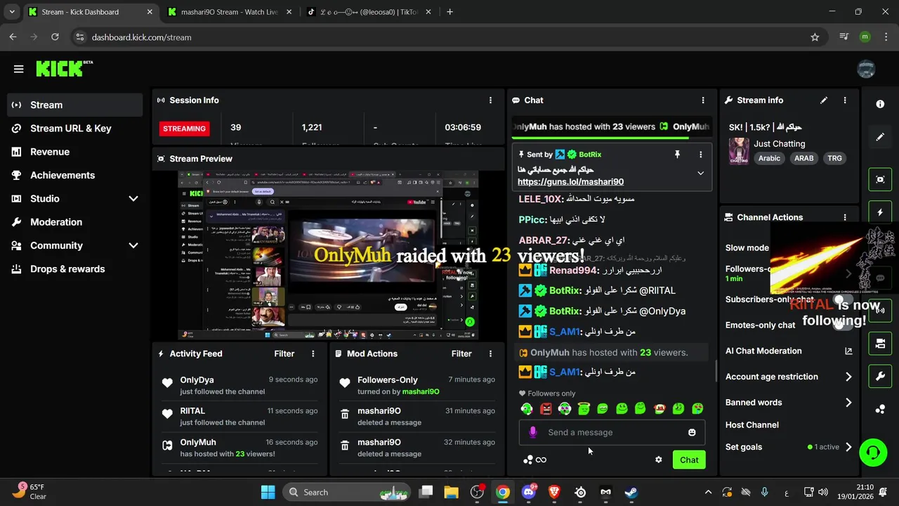
Task: Open Steam from the taskbar
Action: click(631, 492)
